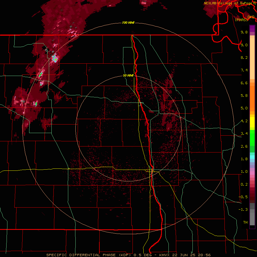This screenshot has width=257, height=257.
Task: Click the 4.2 color scale value
Action: point(244,121)
